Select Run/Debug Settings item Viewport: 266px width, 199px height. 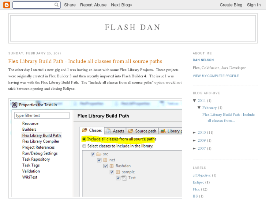click(x=40, y=153)
